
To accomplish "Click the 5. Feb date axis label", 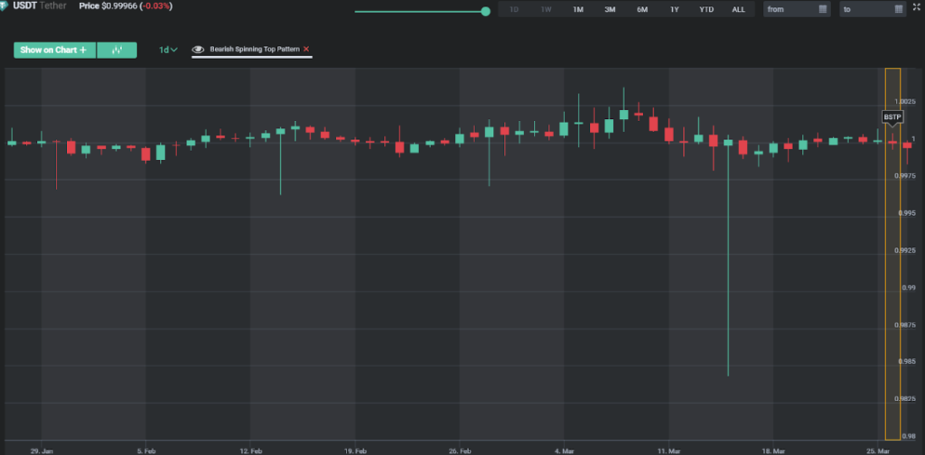I will 145,450.
